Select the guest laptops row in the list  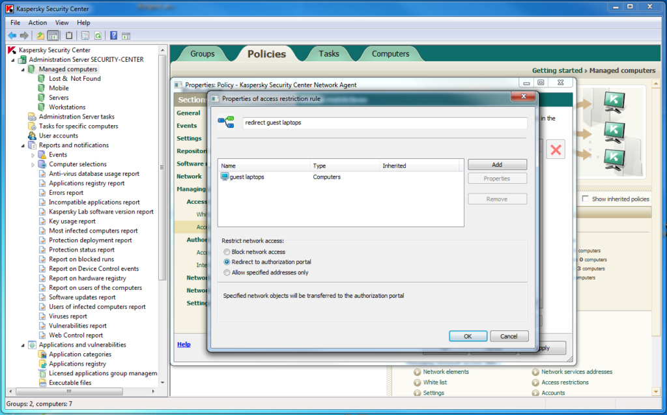[340, 177]
